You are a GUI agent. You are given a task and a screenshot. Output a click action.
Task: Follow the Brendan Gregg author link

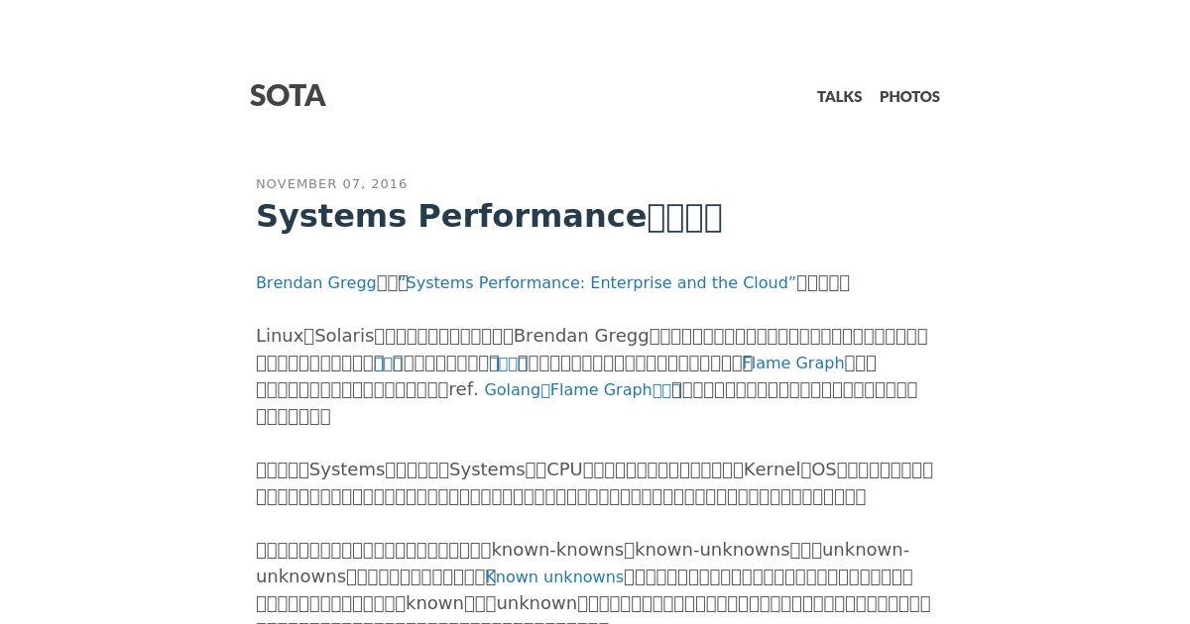pos(316,283)
